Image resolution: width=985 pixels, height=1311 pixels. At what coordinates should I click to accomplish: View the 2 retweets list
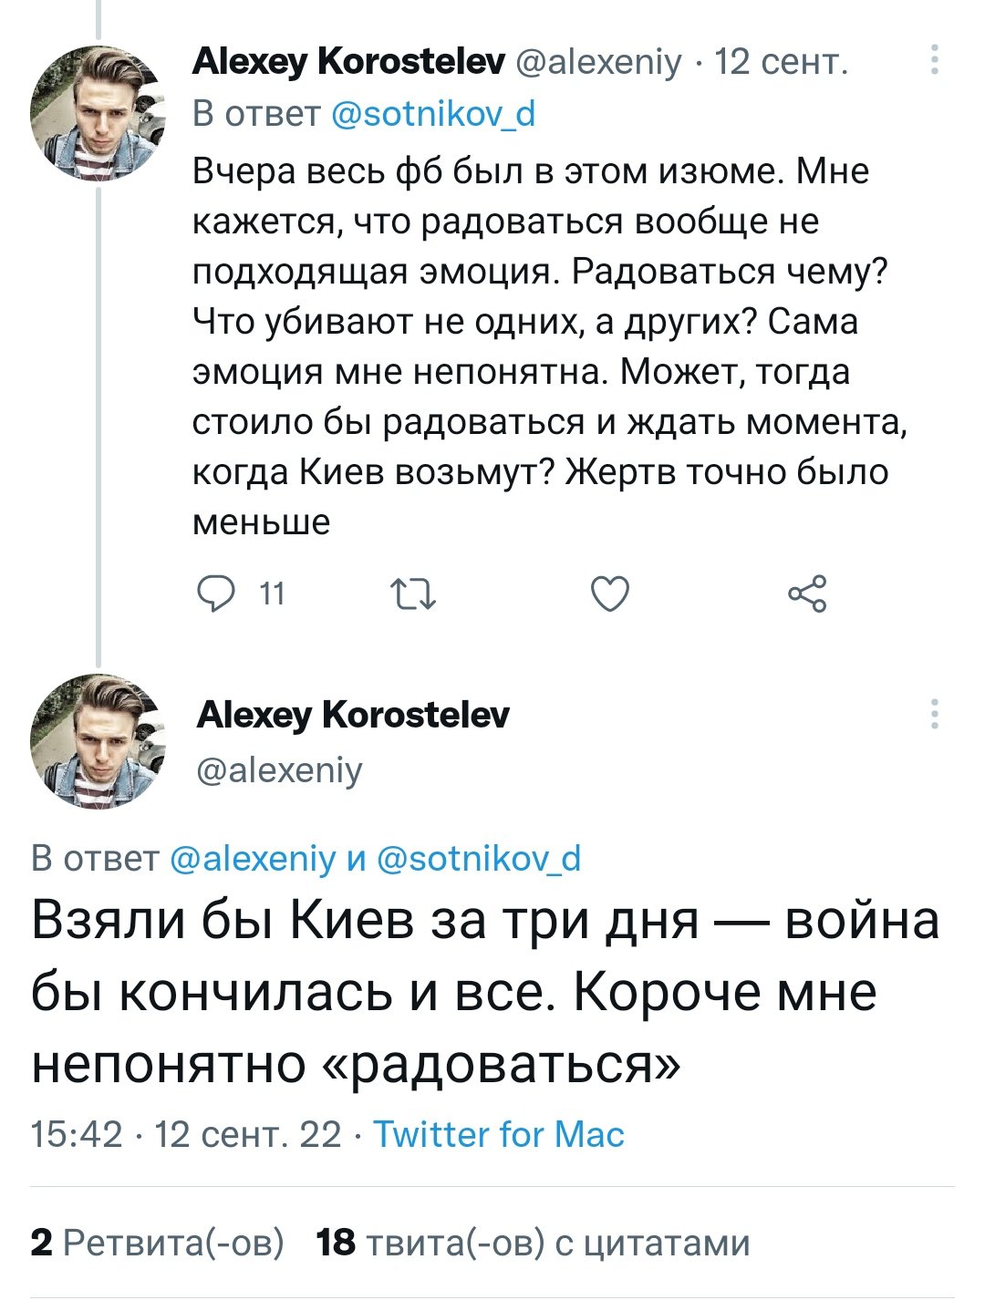point(157,1243)
